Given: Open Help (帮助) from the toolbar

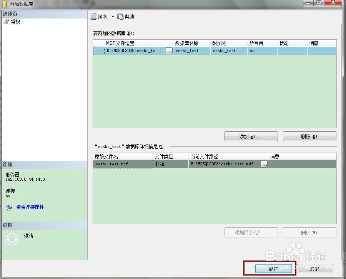Looking at the screenshot, I should 126,17.
